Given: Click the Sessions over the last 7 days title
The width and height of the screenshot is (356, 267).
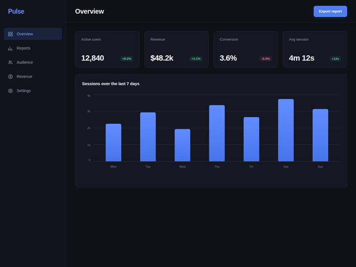Looking at the screenshot, I should tap(111, 84).
